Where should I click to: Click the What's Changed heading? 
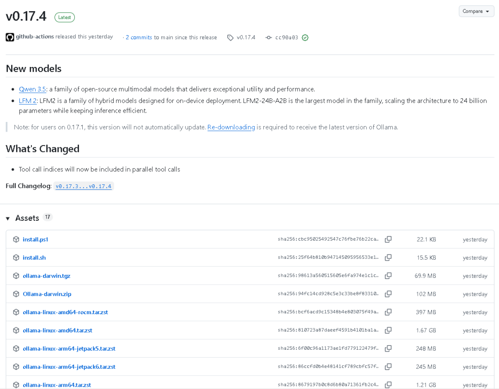pos(43,149)
